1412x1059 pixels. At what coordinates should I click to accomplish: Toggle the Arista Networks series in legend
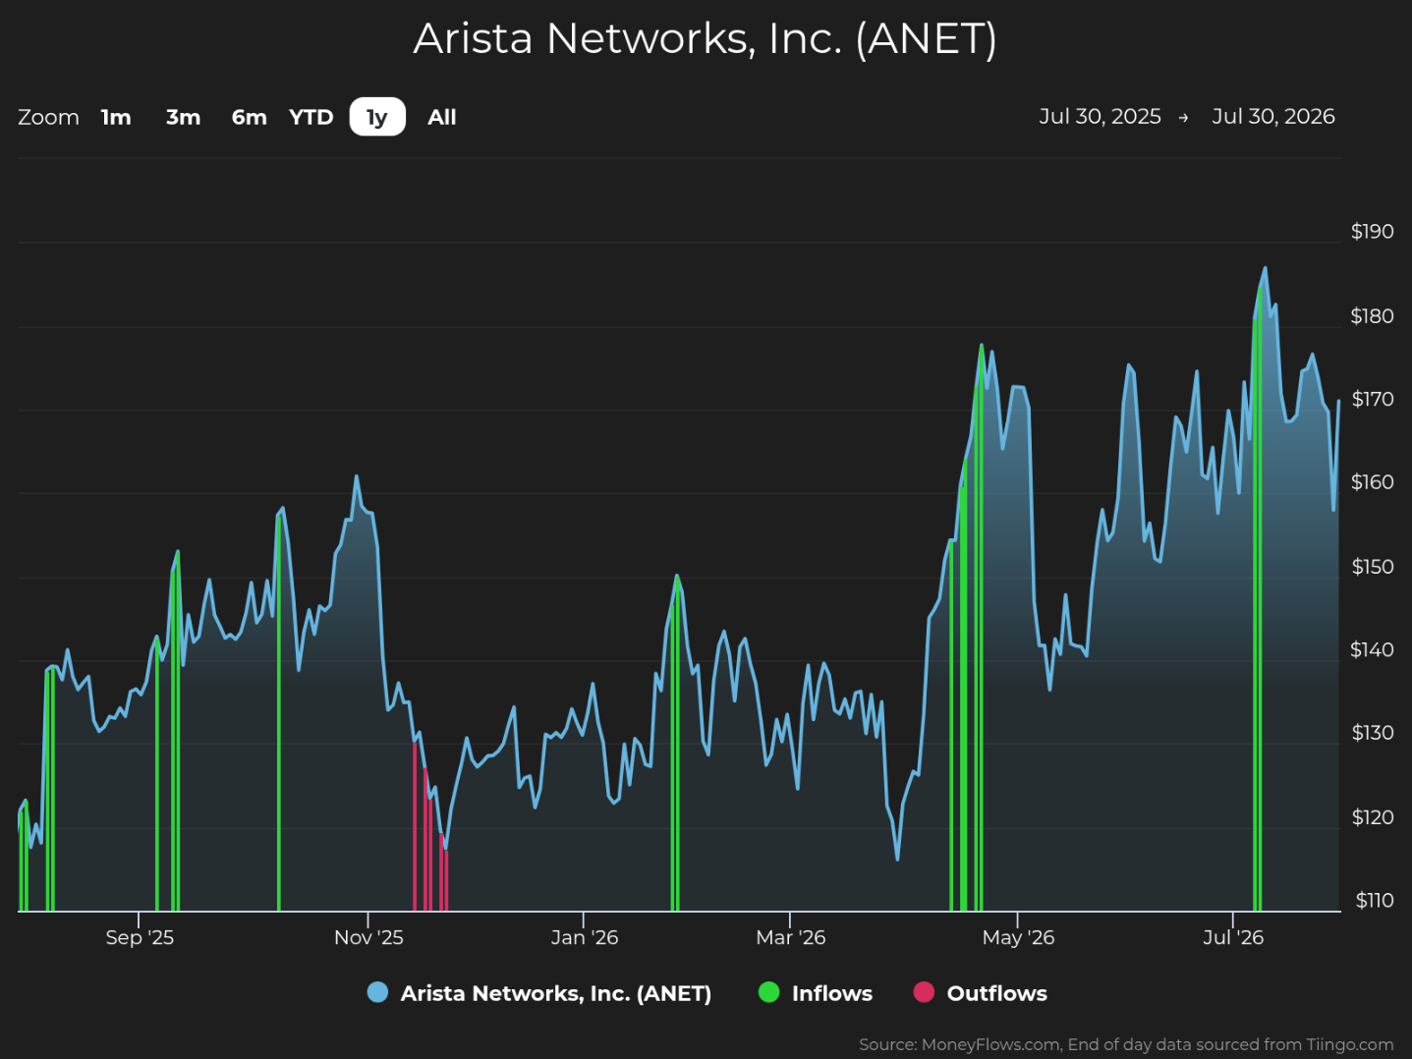point(539,993)
